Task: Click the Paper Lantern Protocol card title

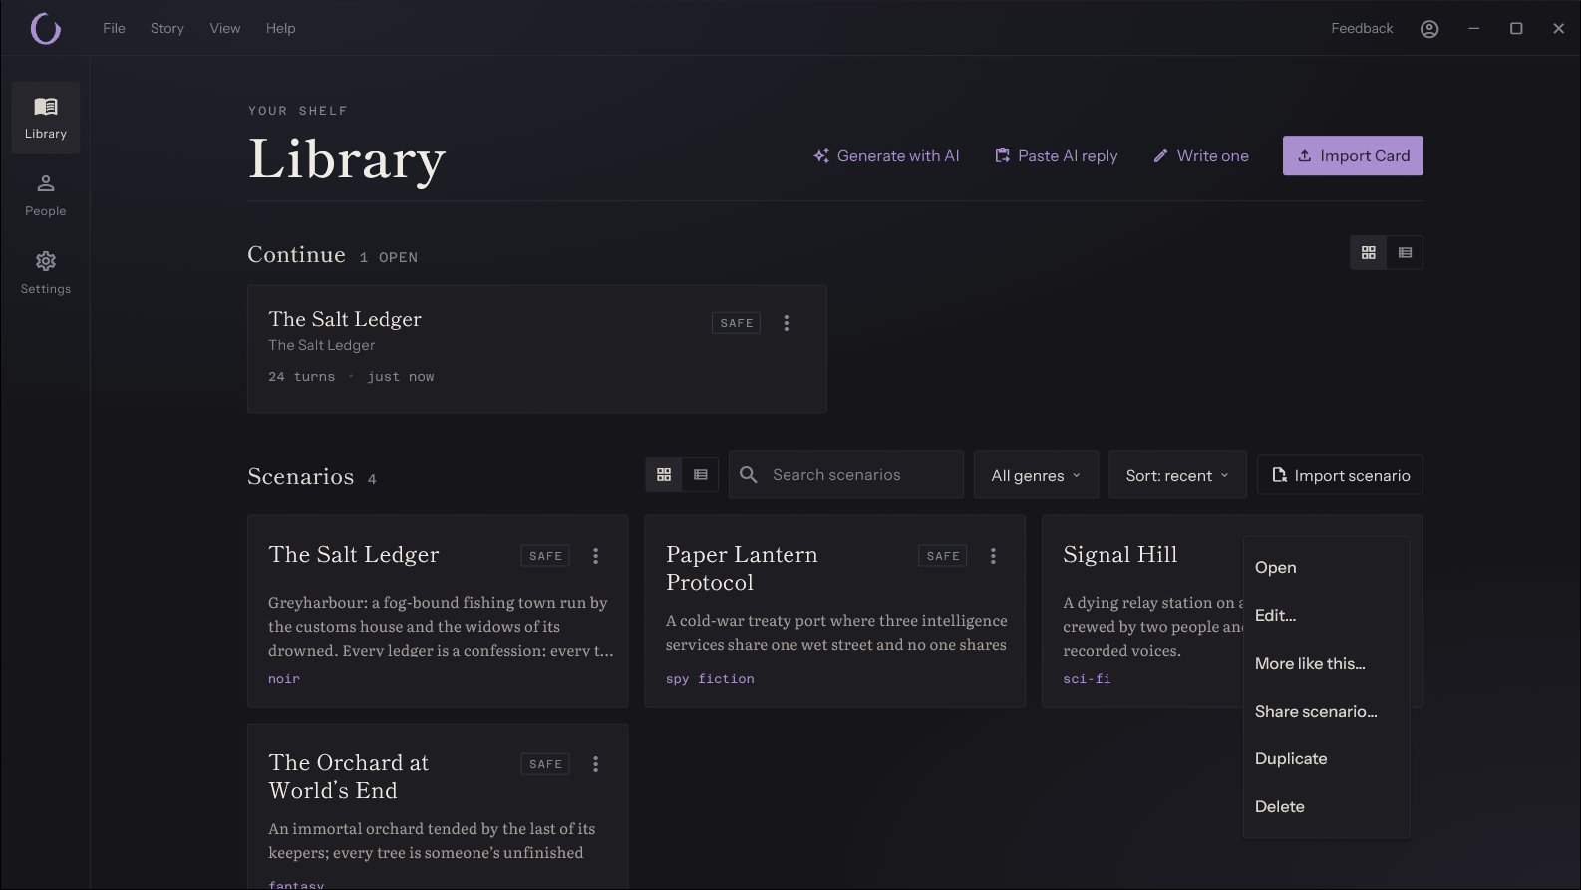Action: coord(742,568)
